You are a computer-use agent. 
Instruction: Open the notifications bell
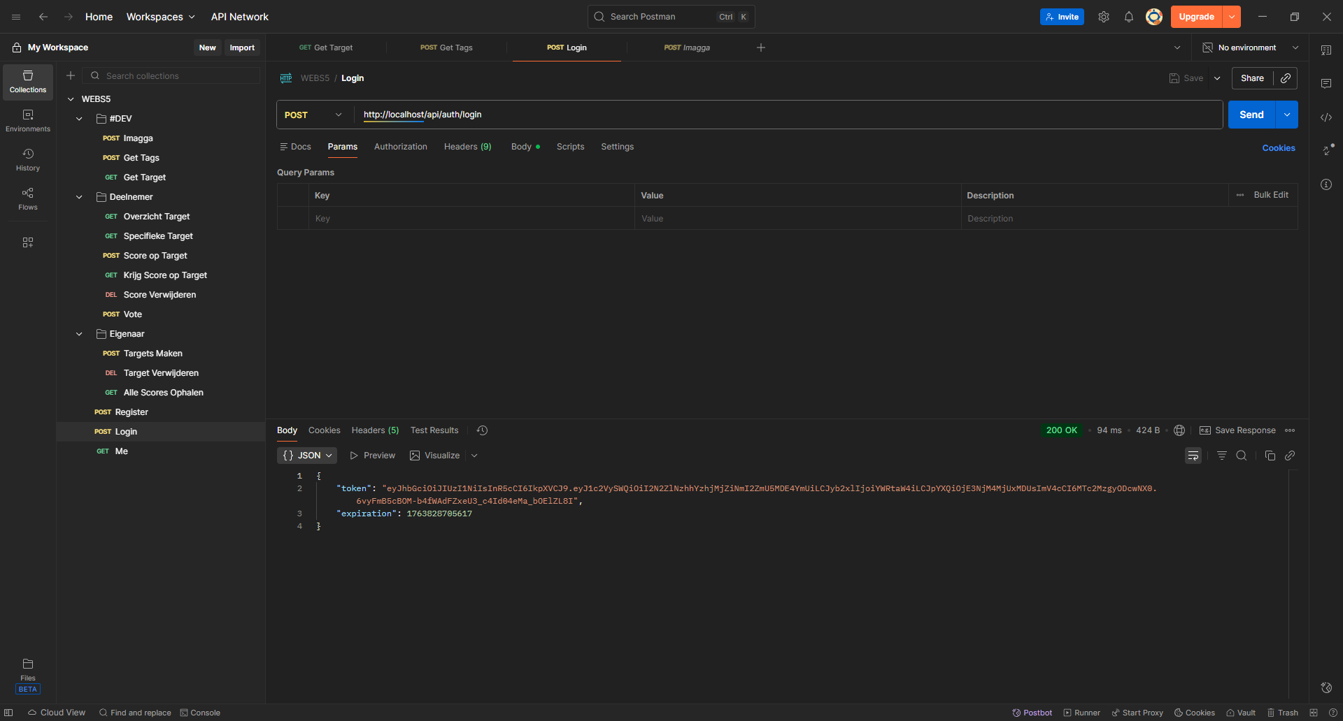coord(1129,17)
